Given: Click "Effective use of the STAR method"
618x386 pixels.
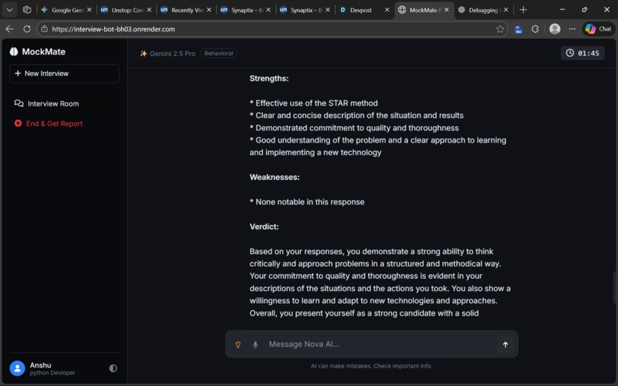Looking at the screenshot, I should point(317,103).
